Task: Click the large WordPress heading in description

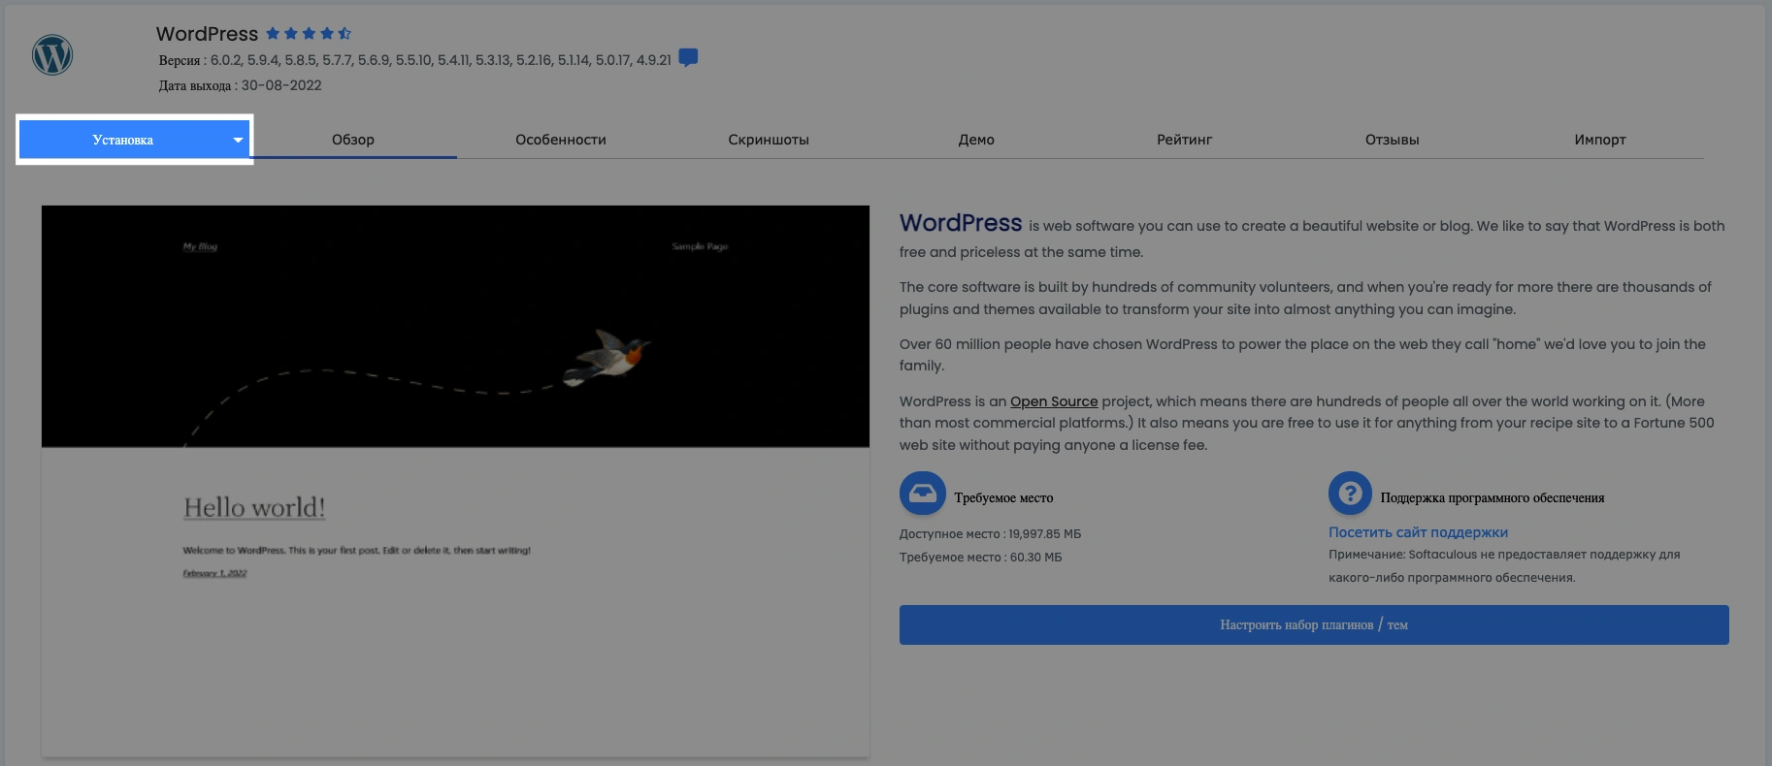Action: point(961,223)
